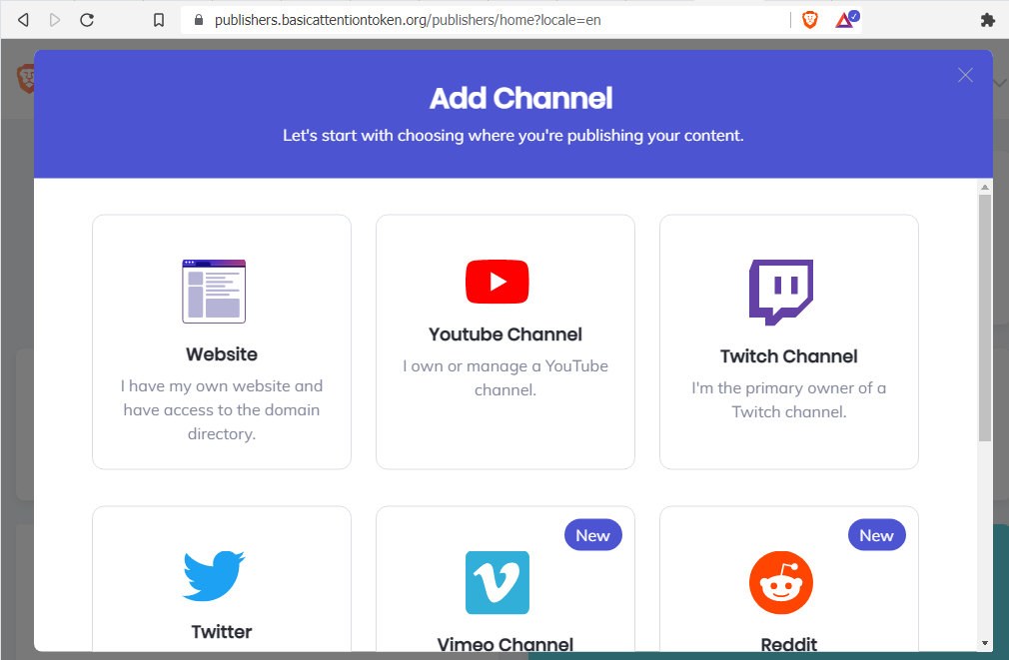Click the Website card description text
Viewport: 1009px width, 660px height.
tap(222, 409)
